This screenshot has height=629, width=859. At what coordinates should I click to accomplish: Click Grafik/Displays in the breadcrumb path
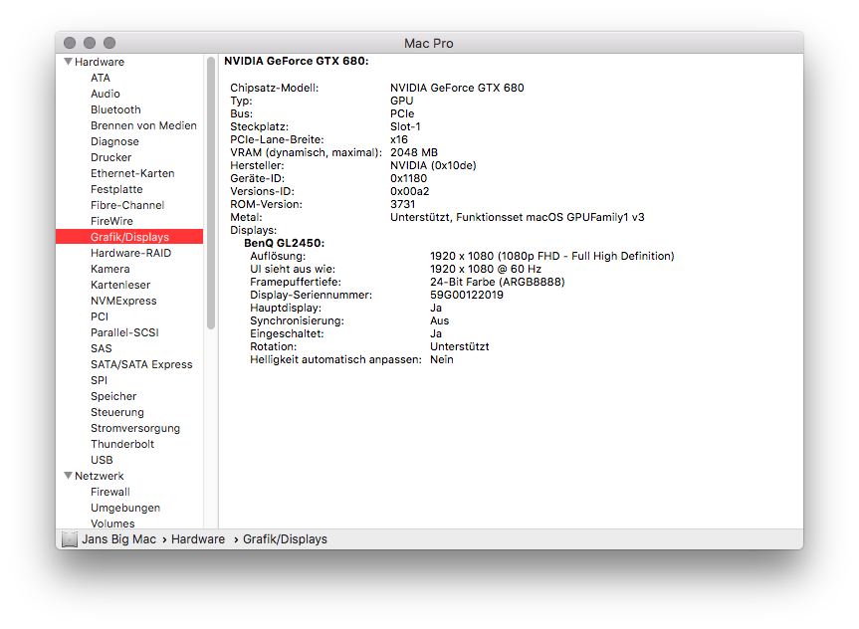coord(284,538)
